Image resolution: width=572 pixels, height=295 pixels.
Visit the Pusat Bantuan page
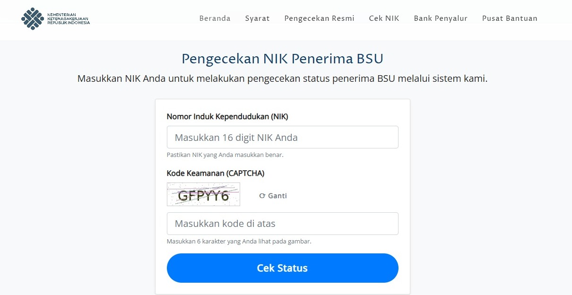(x=510, y=18)
